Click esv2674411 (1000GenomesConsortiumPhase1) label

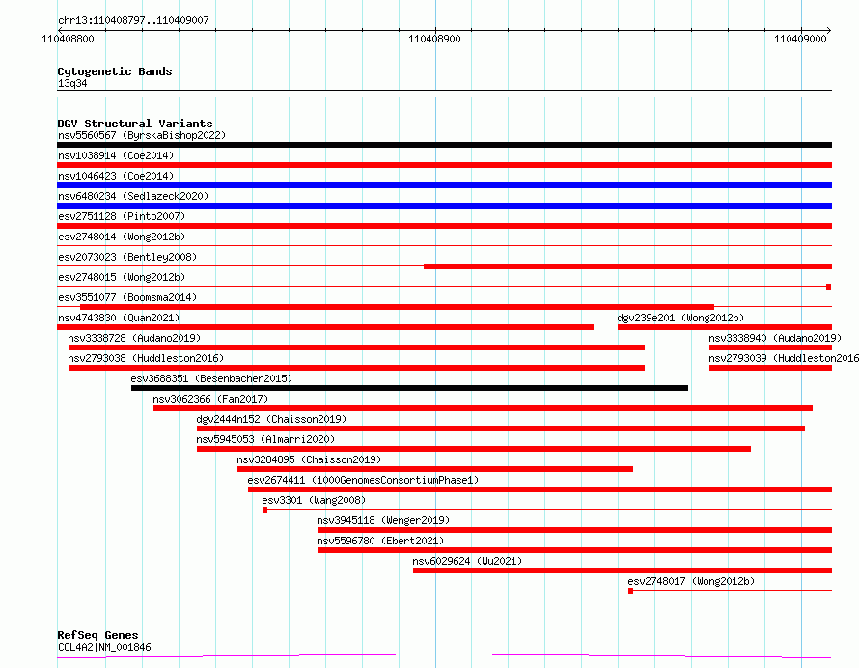[x=363, y=480]
